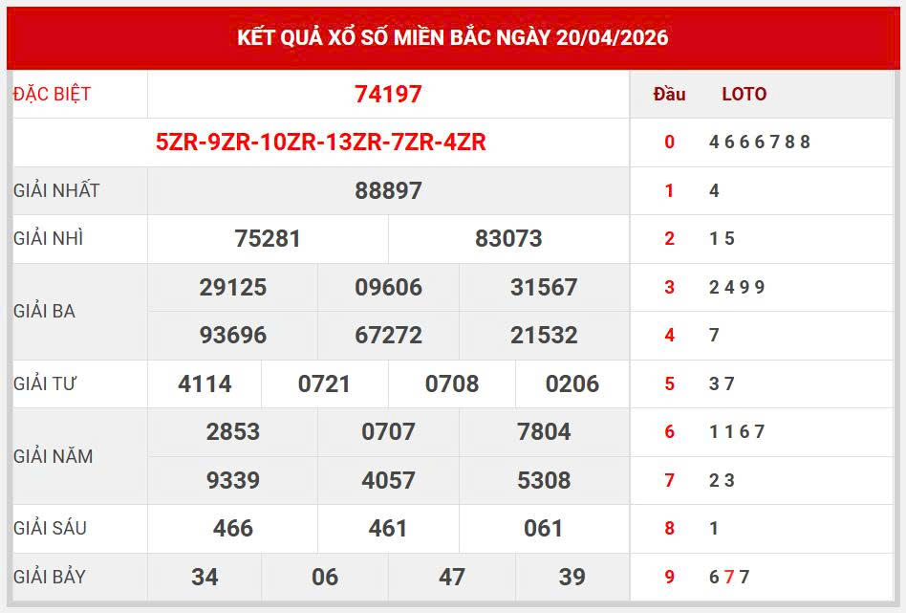Select second prize number 75281
This screenshot has width=906, height=613.
tap(266, 239)
